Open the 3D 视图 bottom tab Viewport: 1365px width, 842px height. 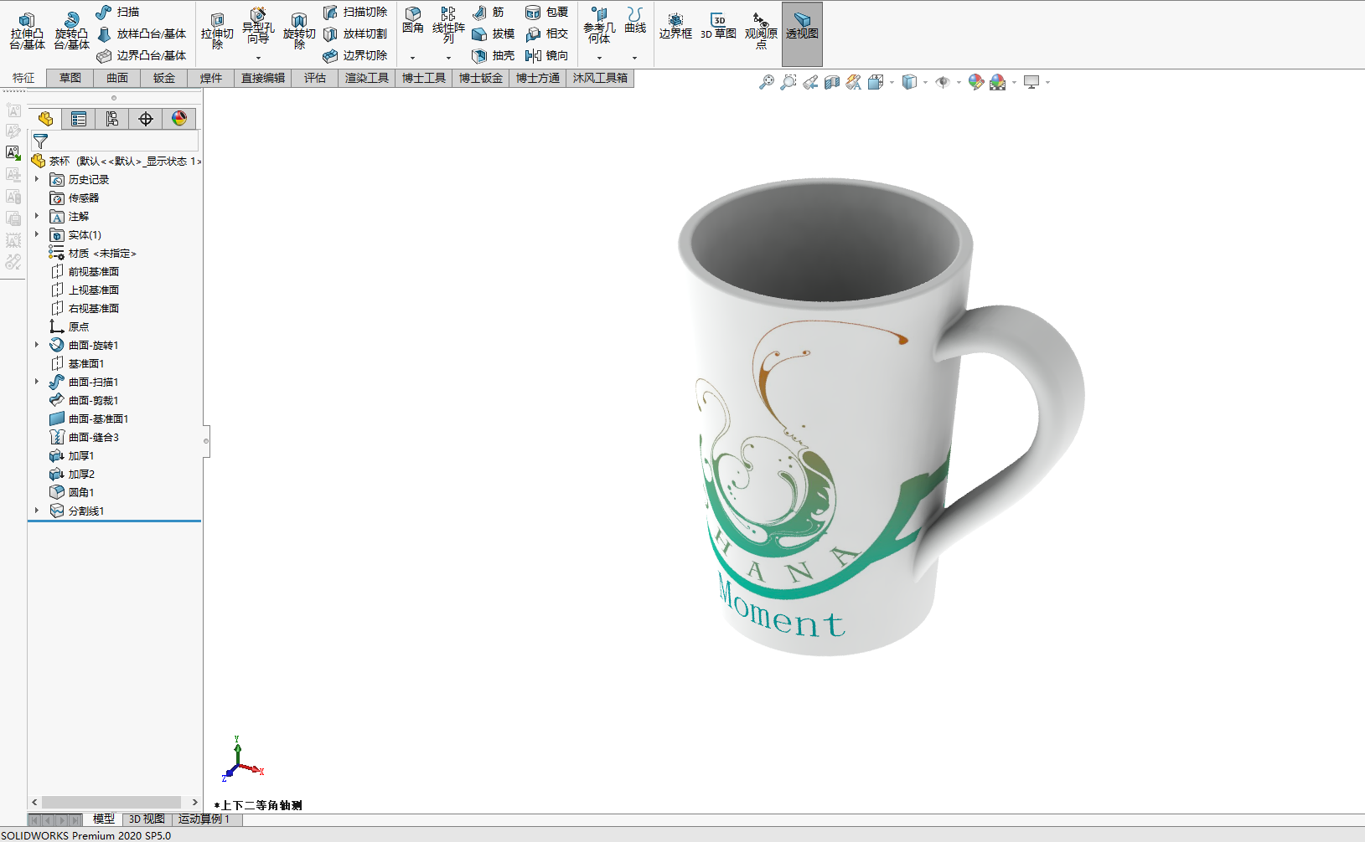point(147,819)
